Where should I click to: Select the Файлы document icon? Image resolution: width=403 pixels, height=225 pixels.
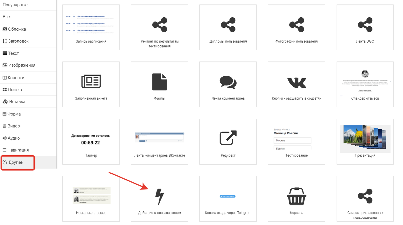click(x=160, y=82)
